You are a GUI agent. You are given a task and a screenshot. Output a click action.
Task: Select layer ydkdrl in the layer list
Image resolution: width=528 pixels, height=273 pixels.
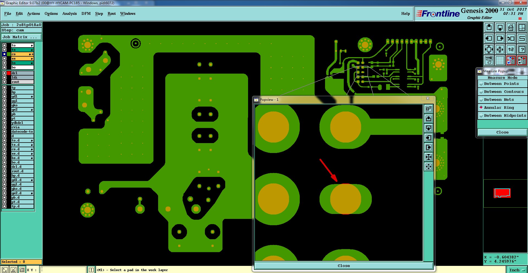pyautogui.click(x=22, y=123)
